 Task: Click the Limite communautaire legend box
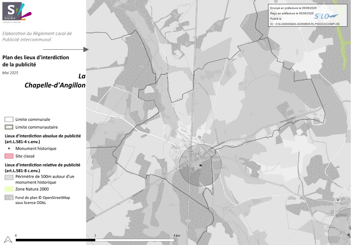[x=9, y=127]
